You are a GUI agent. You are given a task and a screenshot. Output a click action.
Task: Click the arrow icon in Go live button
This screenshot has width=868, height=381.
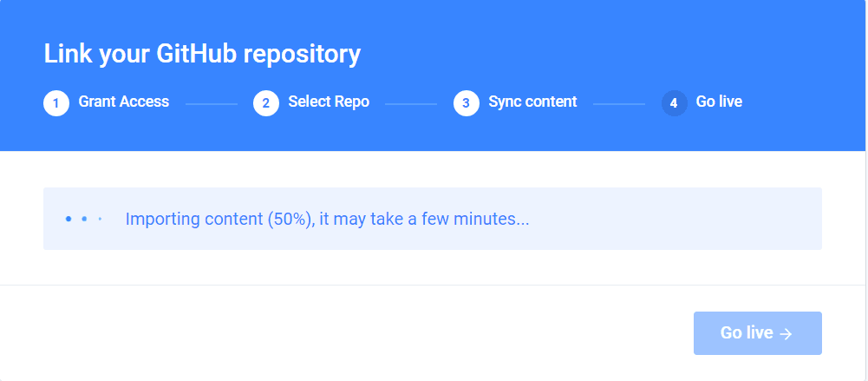(786, 333)
